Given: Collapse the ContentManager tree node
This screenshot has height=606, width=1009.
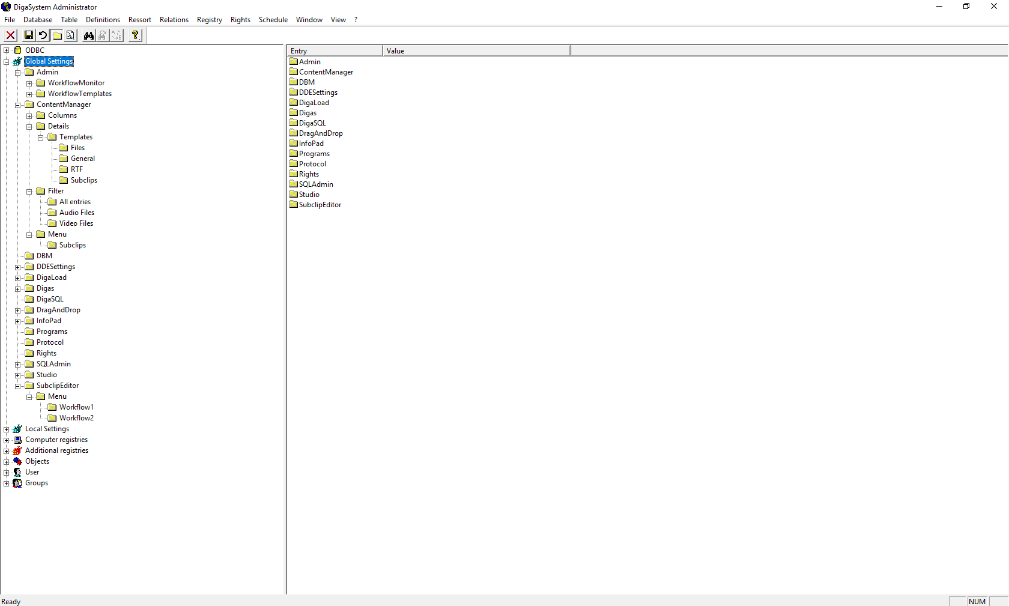Looking at the screenshot, I should [x=18, y=105].
